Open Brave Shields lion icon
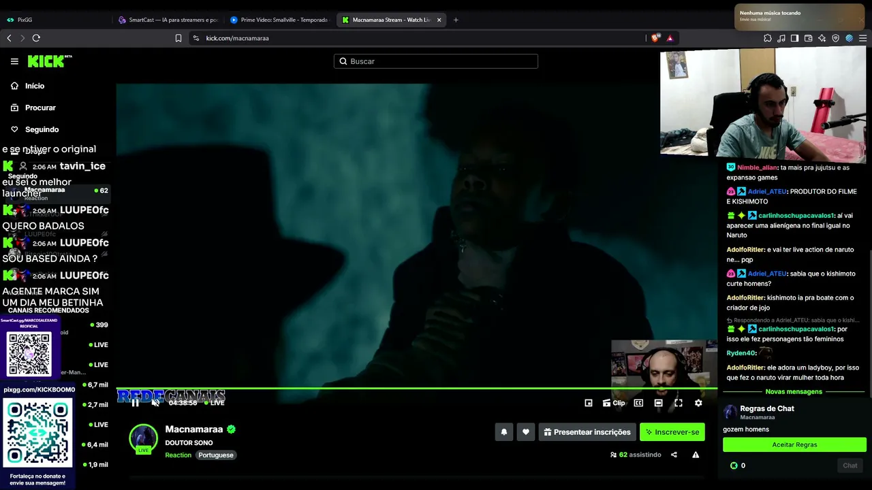Image resolution: width=872 pixels, height=490 pixels. [656, 38]
